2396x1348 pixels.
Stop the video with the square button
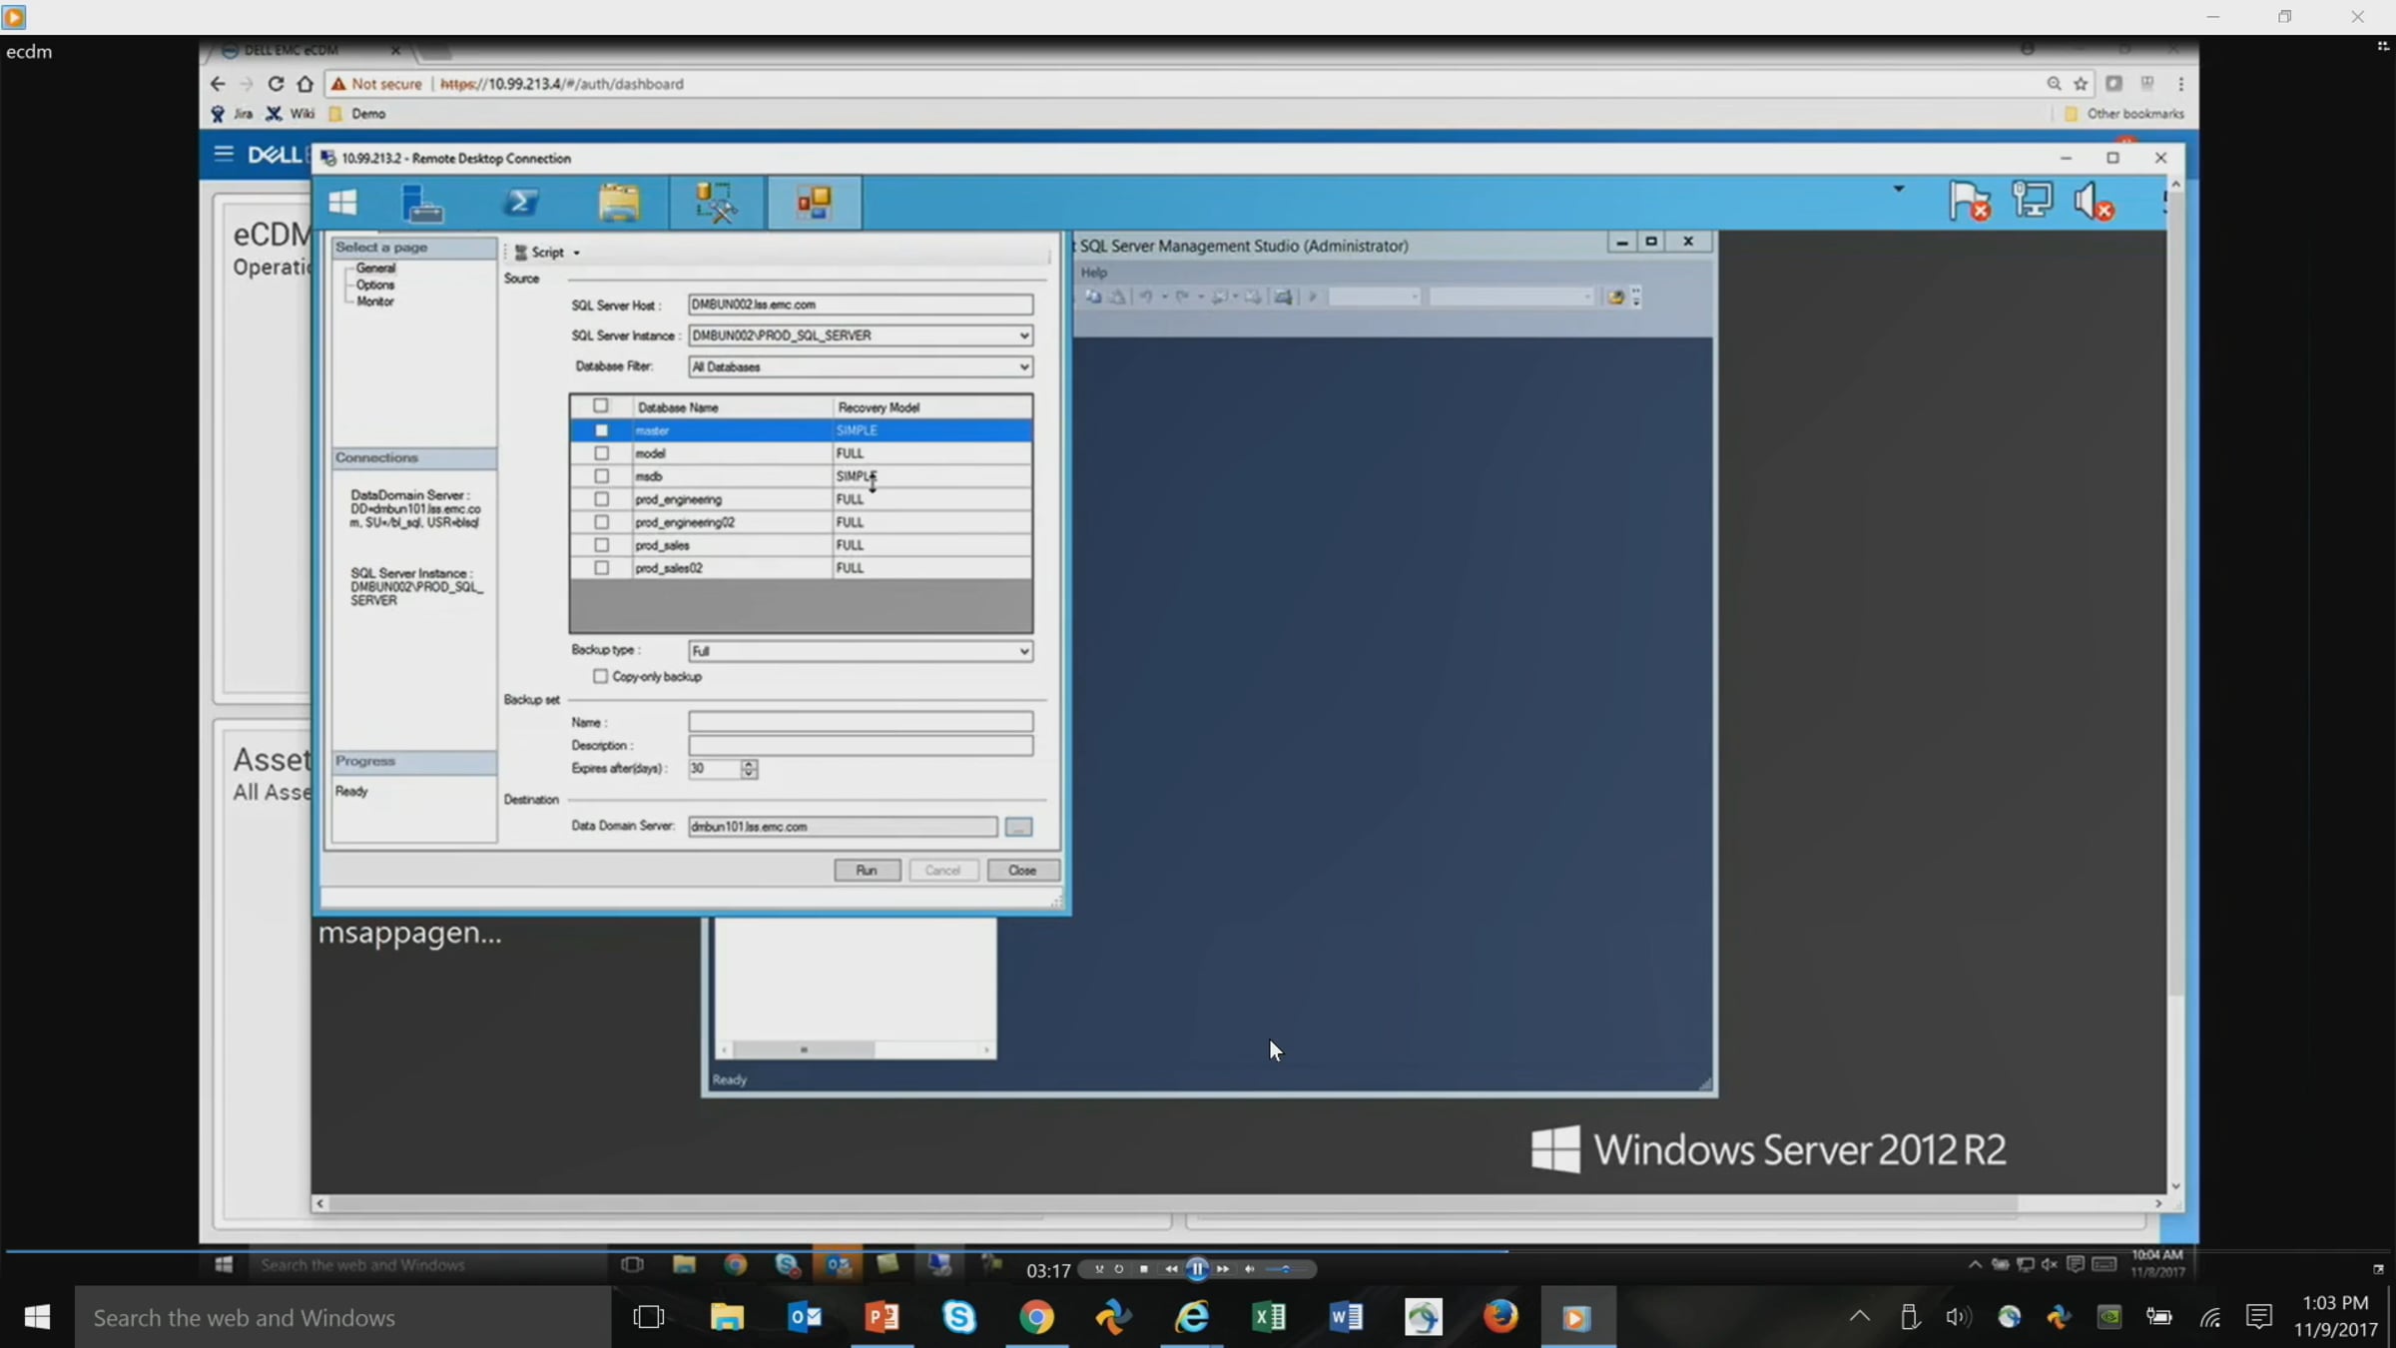1144,1269
